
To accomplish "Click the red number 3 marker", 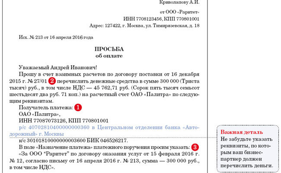I will pyautogui.click(x=195, y=147).
